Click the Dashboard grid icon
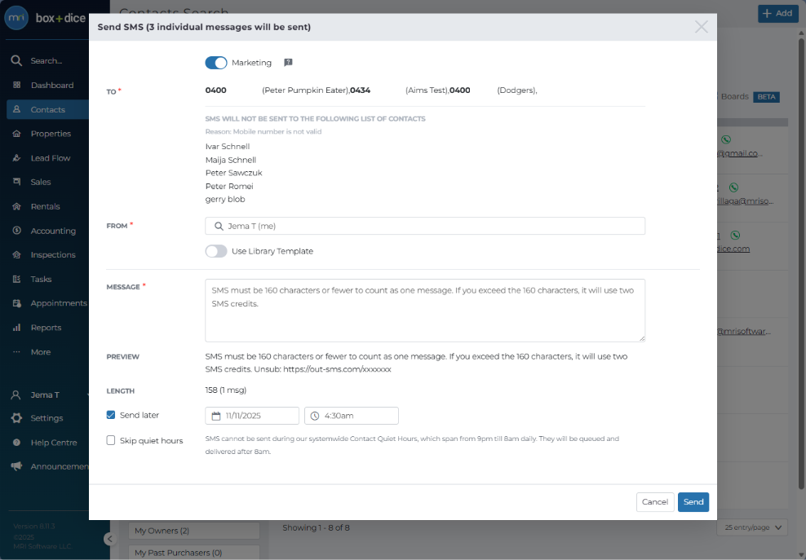Image resolution: width=806 pixels, height=560 pixels. point(16,85)
